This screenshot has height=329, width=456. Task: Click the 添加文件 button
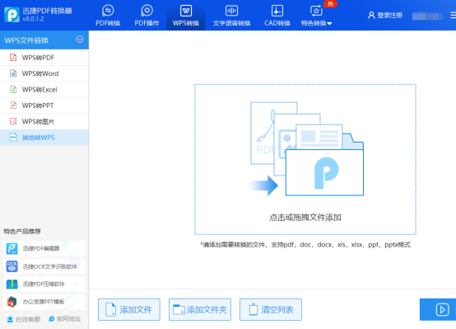click(129, 309)
